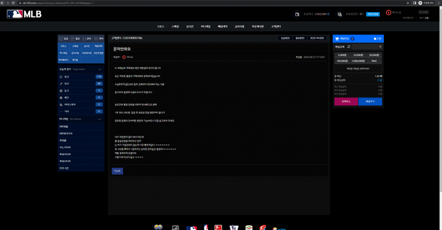Click the betting cart shopping icon
Image resolution: width=442 pixels, height=230 pixels.
point(337,39)
